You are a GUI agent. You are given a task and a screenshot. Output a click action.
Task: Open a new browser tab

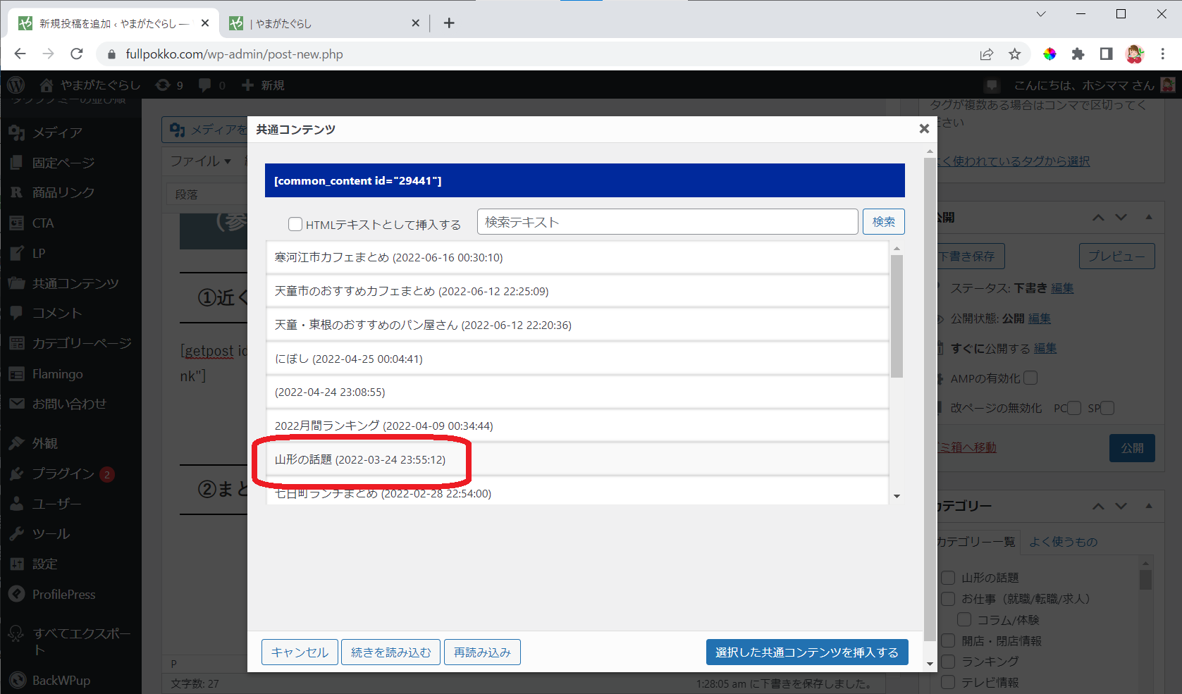tap(449, 23)
